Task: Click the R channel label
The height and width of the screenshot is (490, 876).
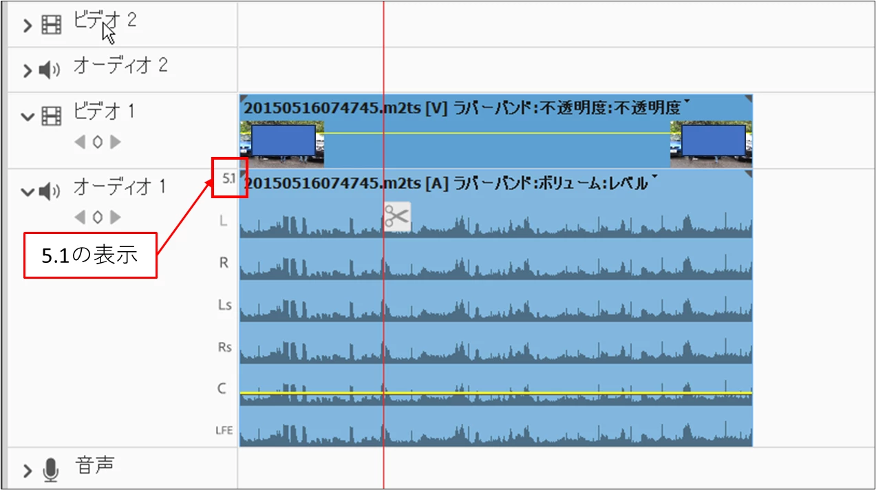Action: [223, 263]
